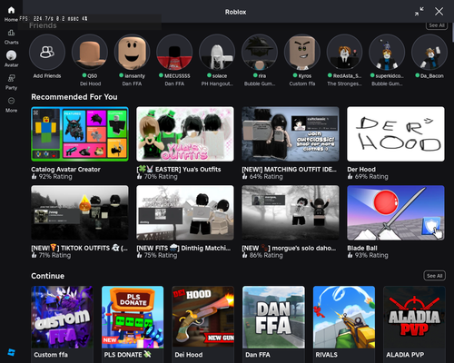
Task: Open friend solace's avatar
Action: pos(217,52)
